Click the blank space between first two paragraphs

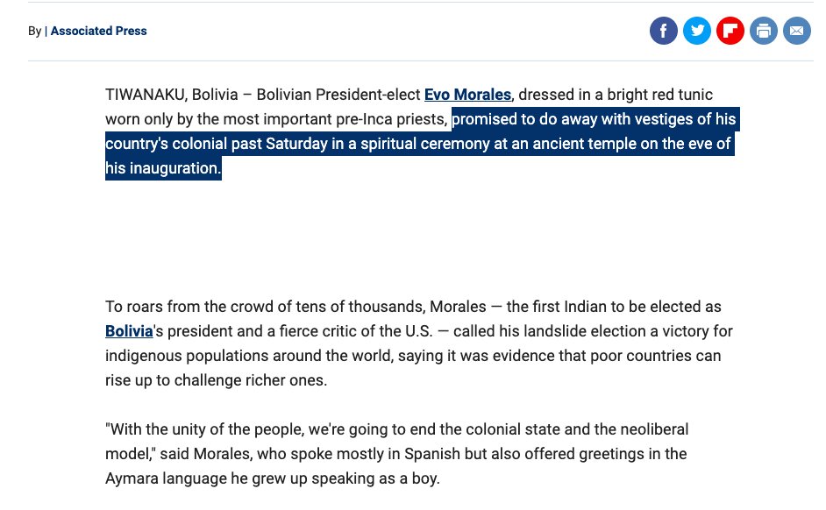pyautogui.click(x=412, y=232)
